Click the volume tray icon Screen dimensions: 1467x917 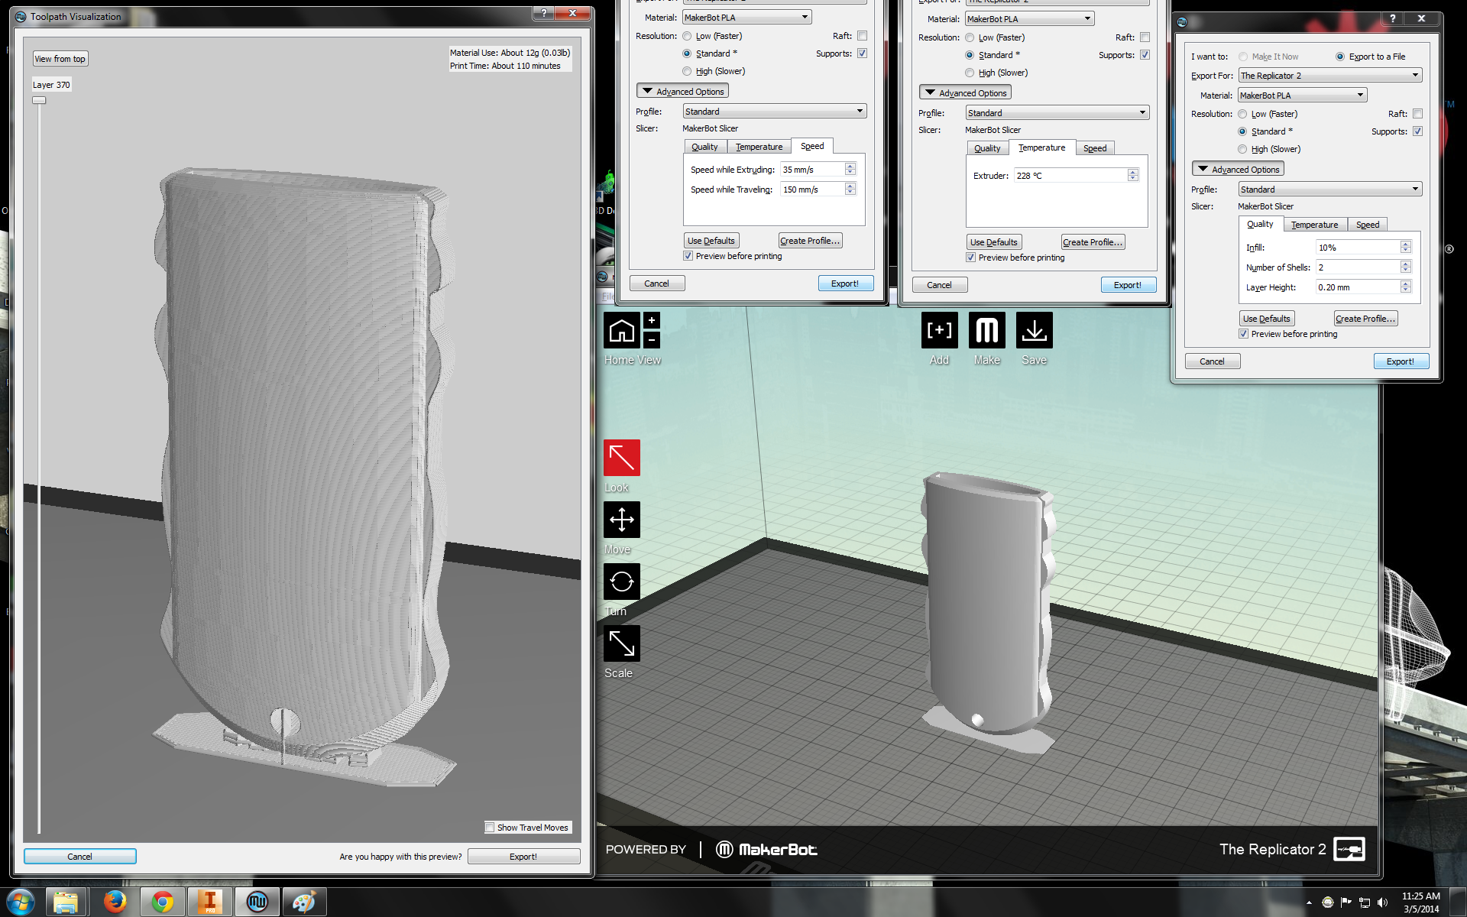[1383, 902]
